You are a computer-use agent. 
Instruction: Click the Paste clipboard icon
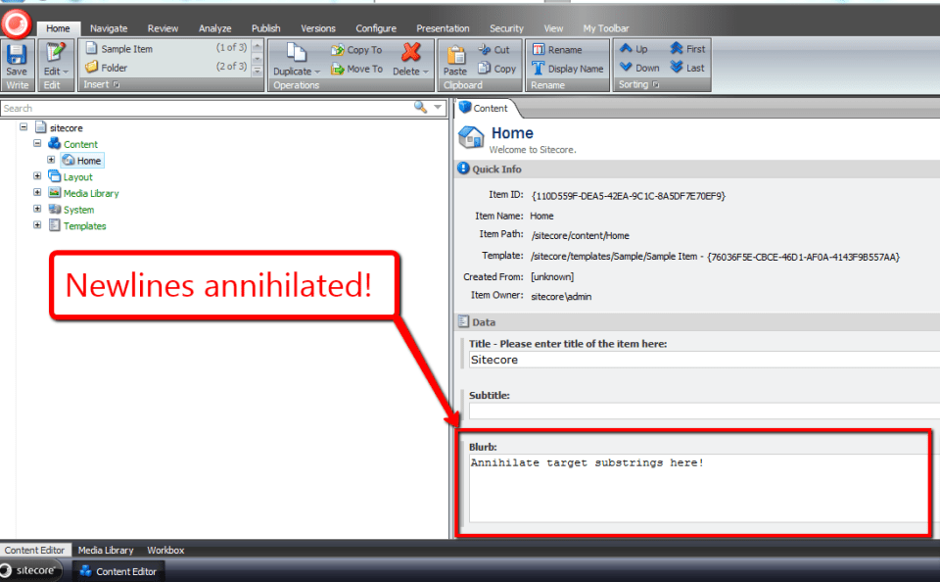(455, 55)
